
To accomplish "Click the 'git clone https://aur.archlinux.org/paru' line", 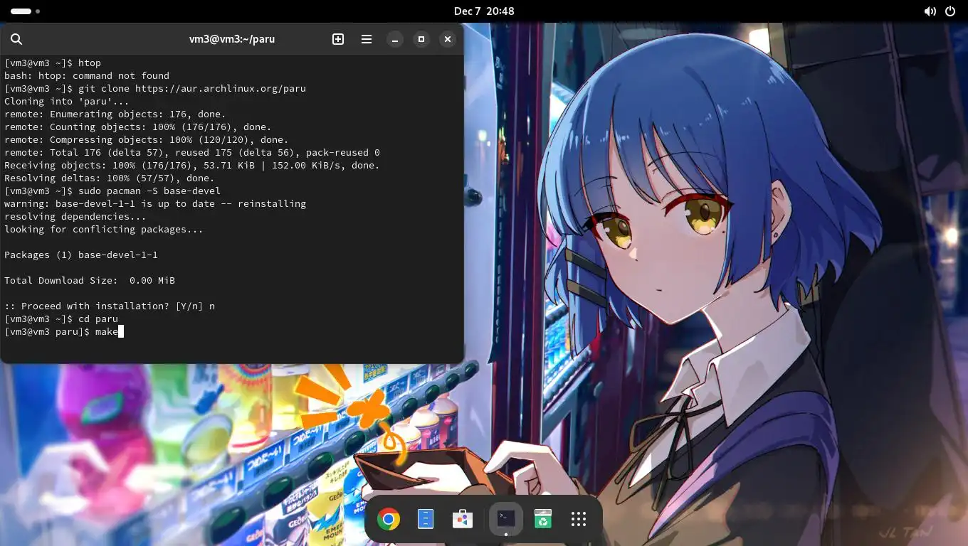I will (x=155, y=88).
